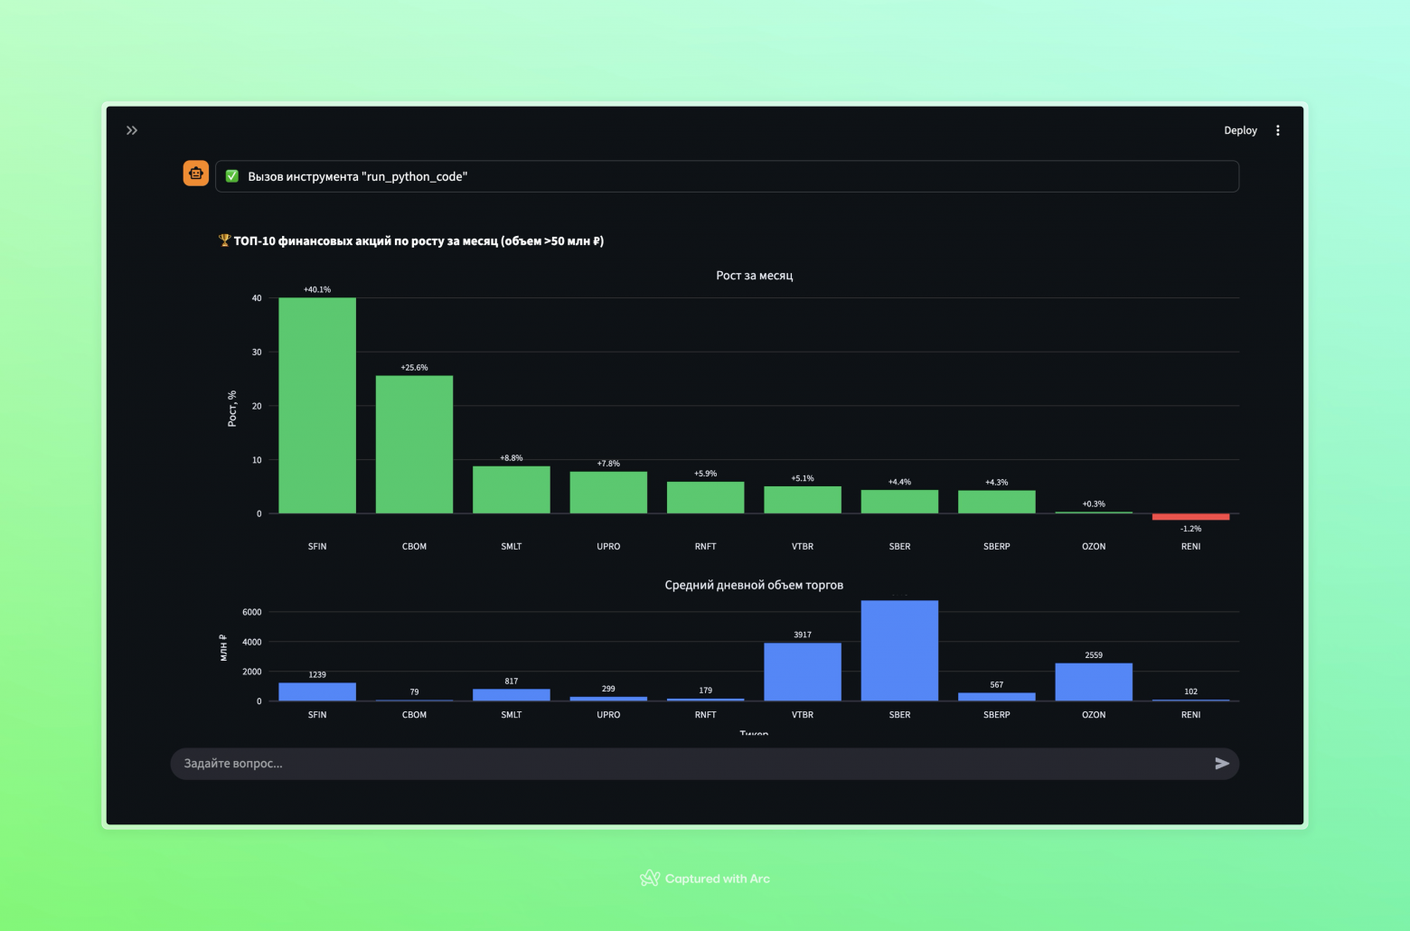Click the "179" volume value label
This screenshot has width=1410, height=931.
click(706, 691)
